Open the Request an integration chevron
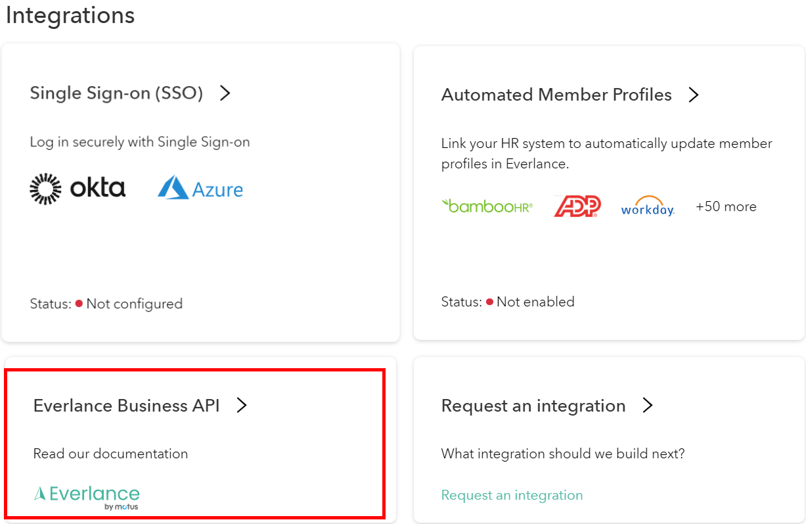 648,406
